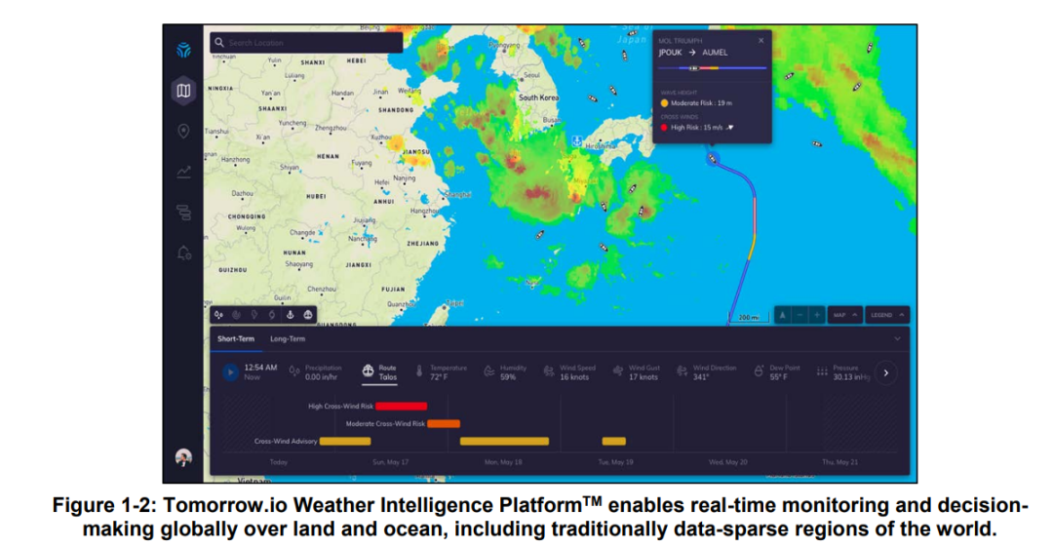
Task: Toggle the radar map layer icon
Action: point(236,314)
